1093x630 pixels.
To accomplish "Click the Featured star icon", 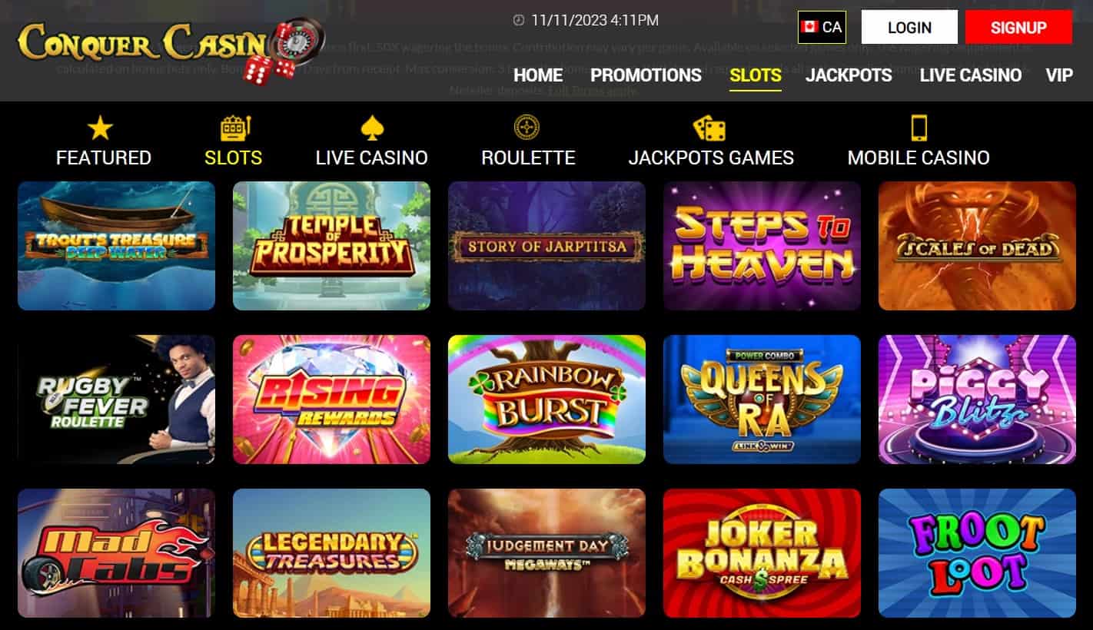I will click(100, 128).
